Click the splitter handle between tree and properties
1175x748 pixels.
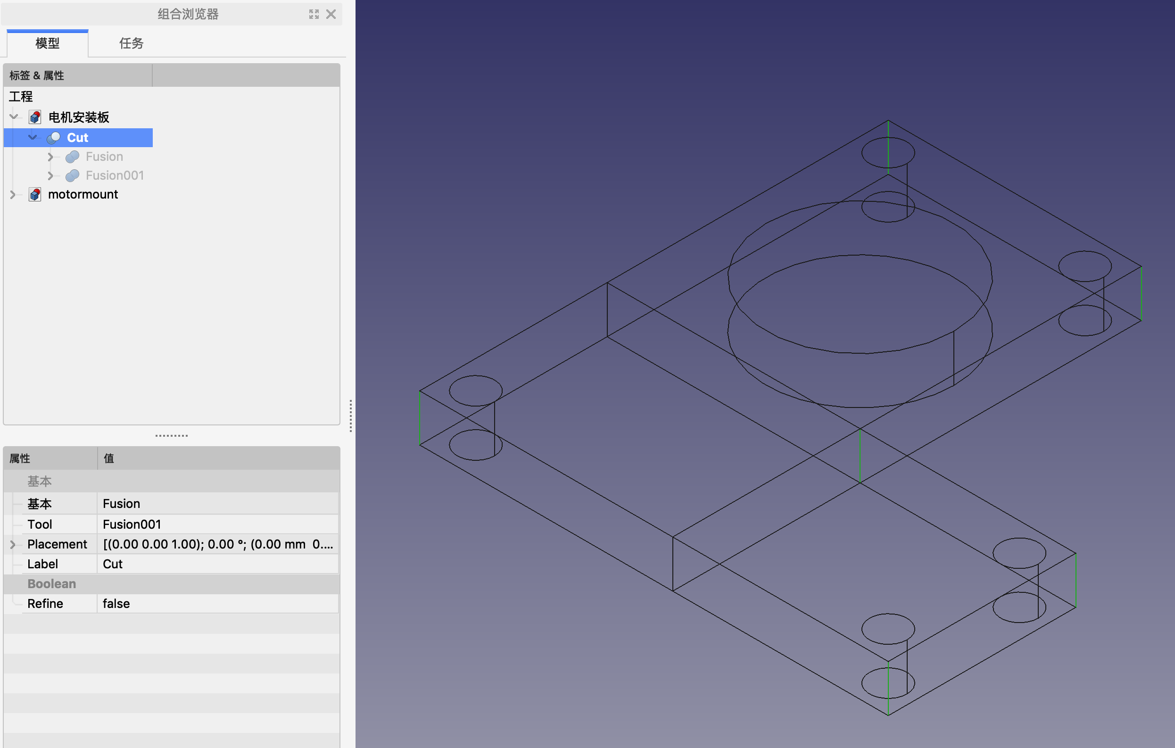(171, 436)
